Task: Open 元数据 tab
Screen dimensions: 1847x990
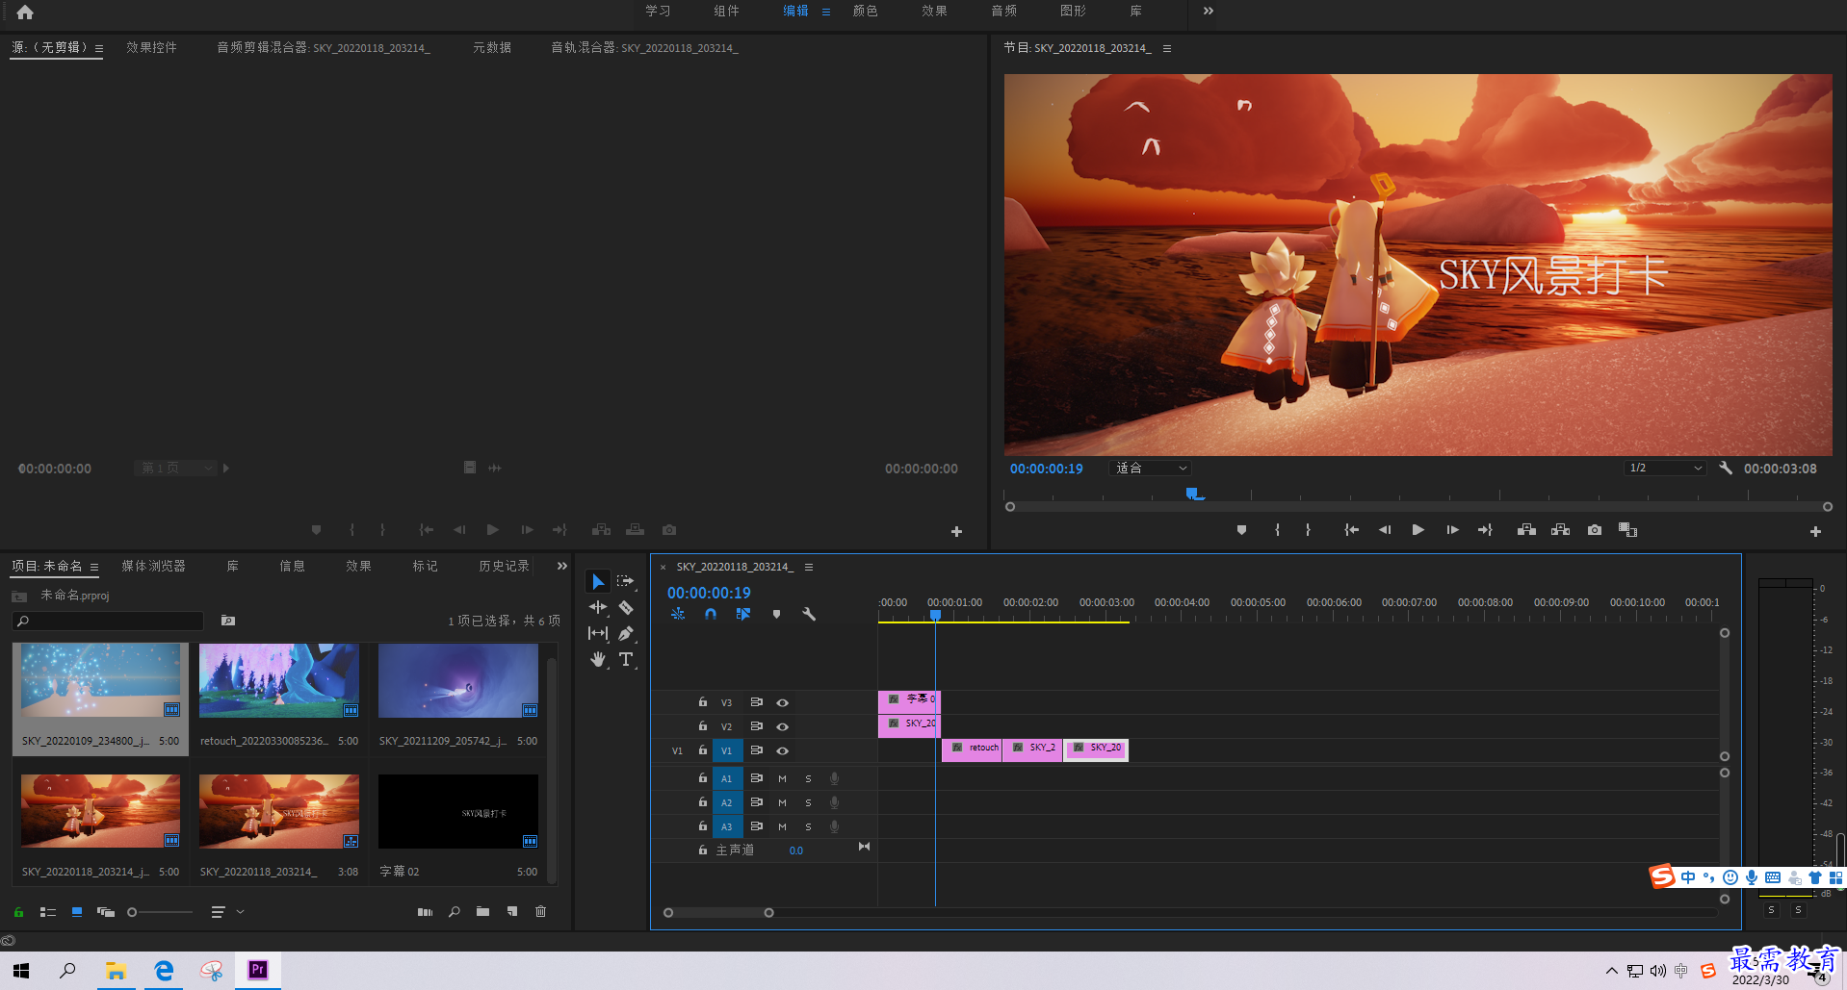Action: [492, 47]
